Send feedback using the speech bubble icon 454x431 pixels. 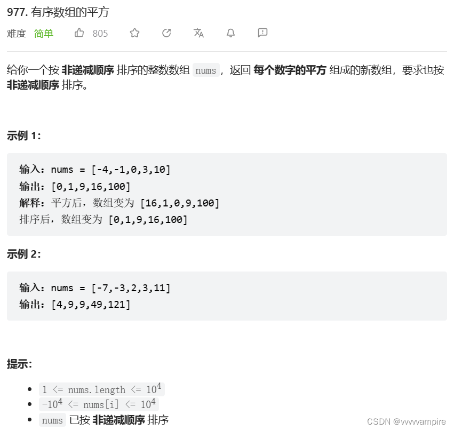pos(261,33)
